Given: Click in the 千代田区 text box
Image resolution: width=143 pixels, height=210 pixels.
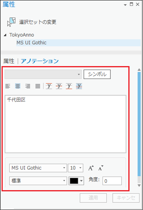Looking at the screenshot, I should 66,124.
